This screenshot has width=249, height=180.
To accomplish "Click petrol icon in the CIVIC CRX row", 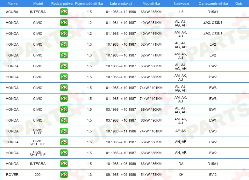I will click(64, 131).
